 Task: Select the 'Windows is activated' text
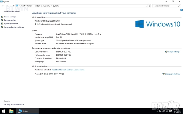43,70
